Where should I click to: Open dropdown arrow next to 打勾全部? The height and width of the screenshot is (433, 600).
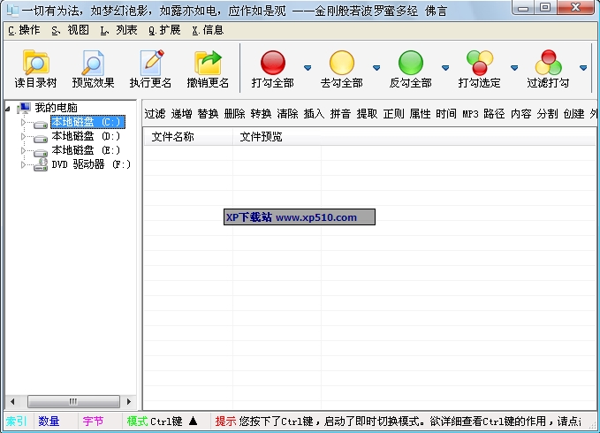click(308, 68)
